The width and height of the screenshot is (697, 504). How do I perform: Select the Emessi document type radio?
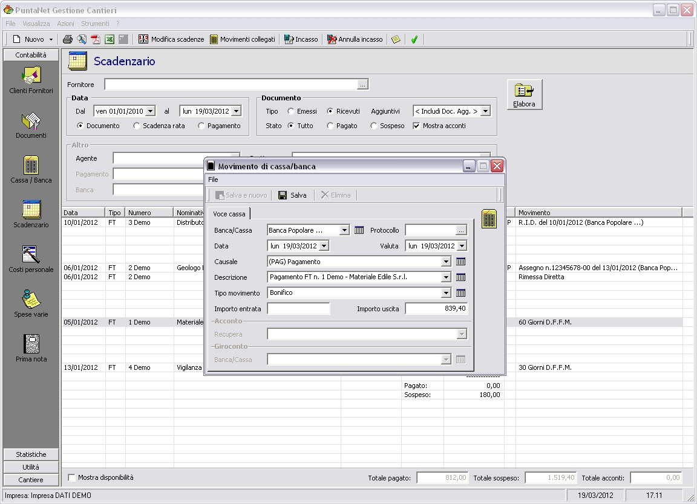(x=291, y=111)
